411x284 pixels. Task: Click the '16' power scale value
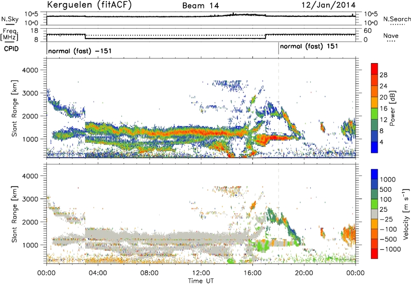383,109
